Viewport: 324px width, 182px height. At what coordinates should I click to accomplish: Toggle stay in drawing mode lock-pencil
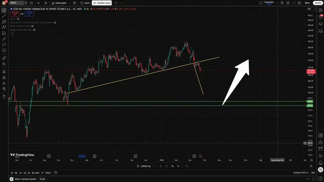[4, 77]
